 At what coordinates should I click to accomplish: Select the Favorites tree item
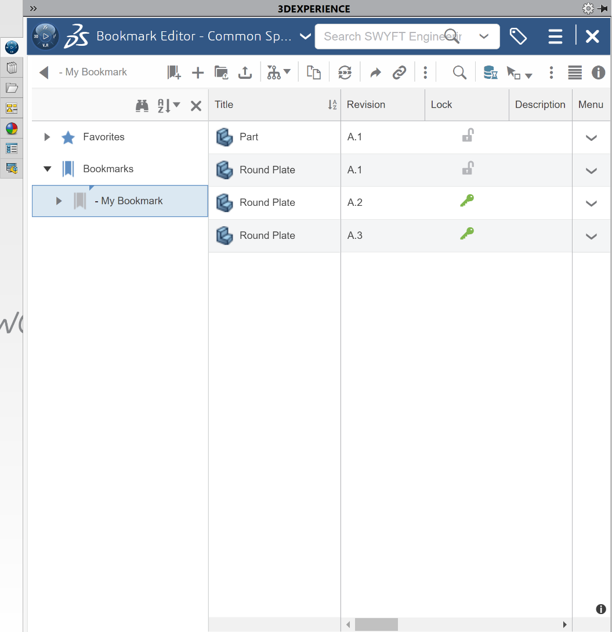coord(104,137)
